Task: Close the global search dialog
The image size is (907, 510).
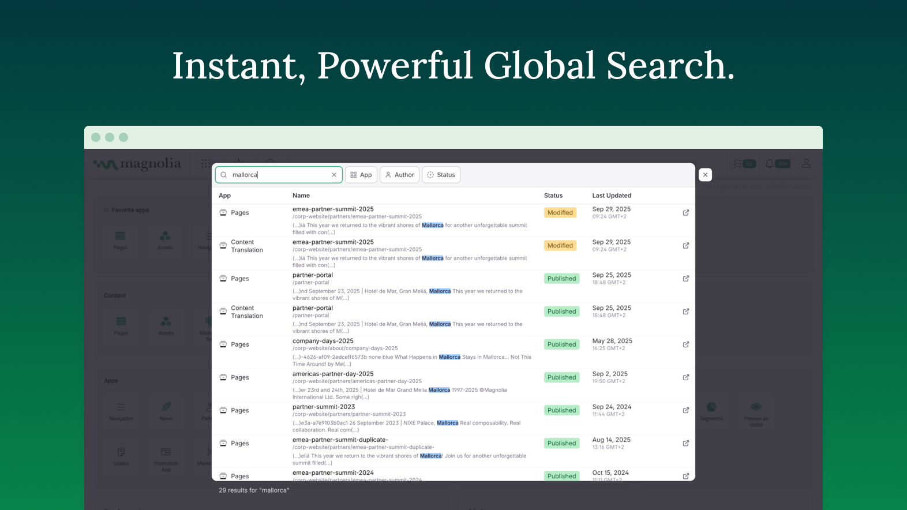Action: click(x=705, y=175)
